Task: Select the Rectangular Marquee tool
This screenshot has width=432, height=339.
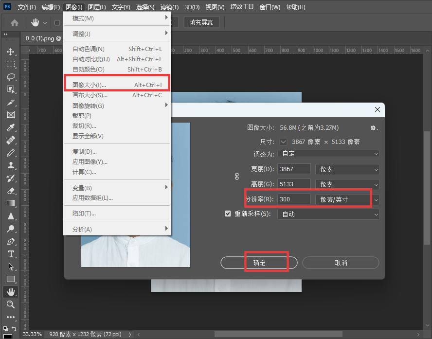Action: (11, 64)
